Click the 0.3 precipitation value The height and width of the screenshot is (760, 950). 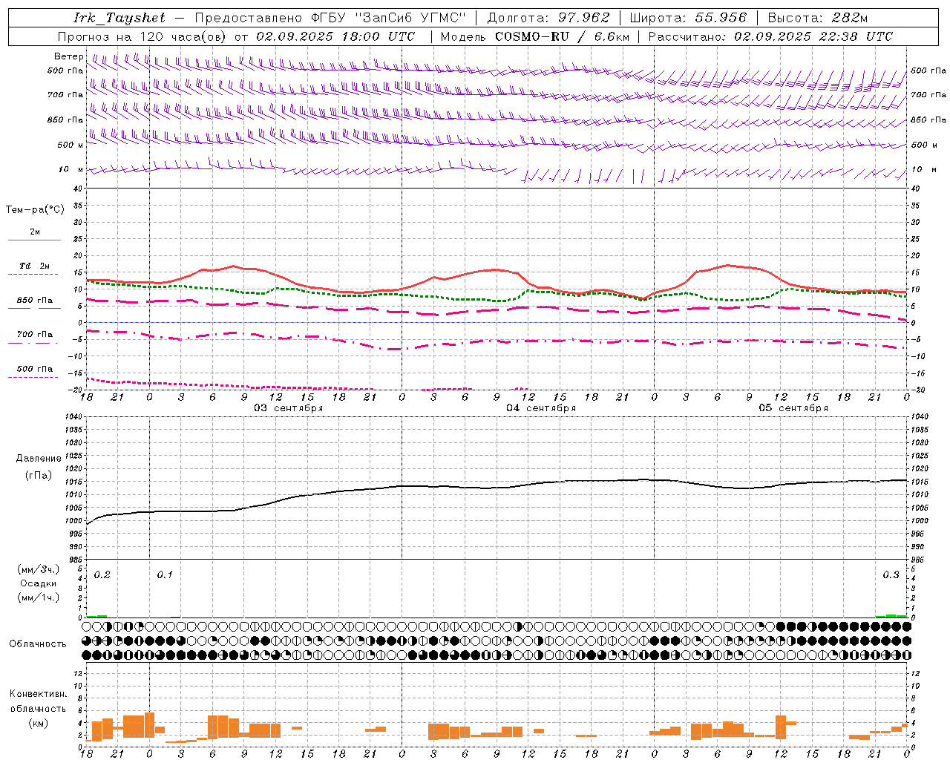coord(891,574)
